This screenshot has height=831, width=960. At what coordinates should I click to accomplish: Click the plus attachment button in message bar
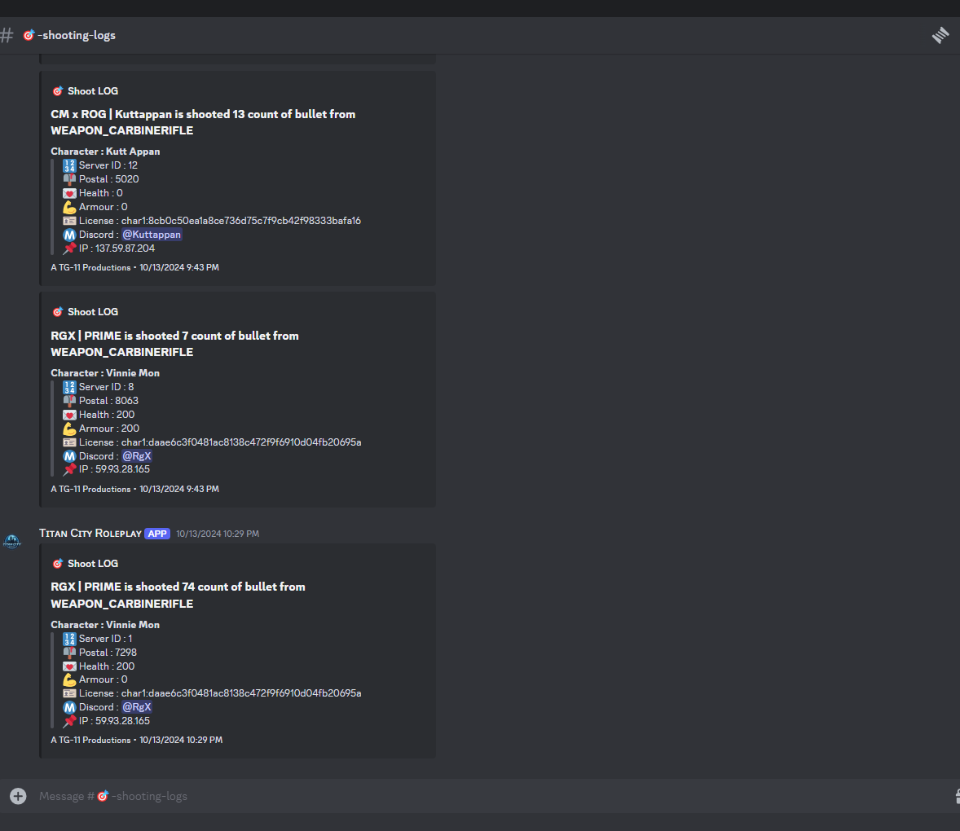coord(19,795)
